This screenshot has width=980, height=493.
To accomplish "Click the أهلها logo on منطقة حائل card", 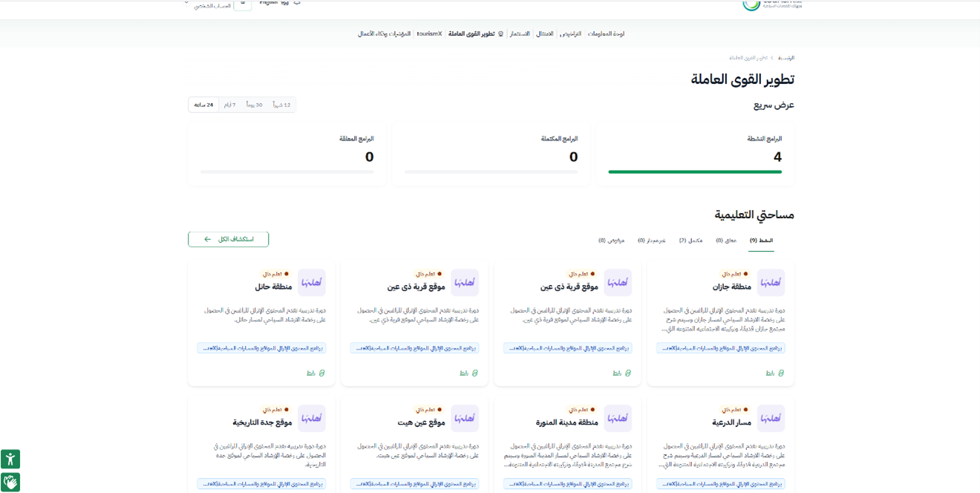I will [x=312, y=283].
